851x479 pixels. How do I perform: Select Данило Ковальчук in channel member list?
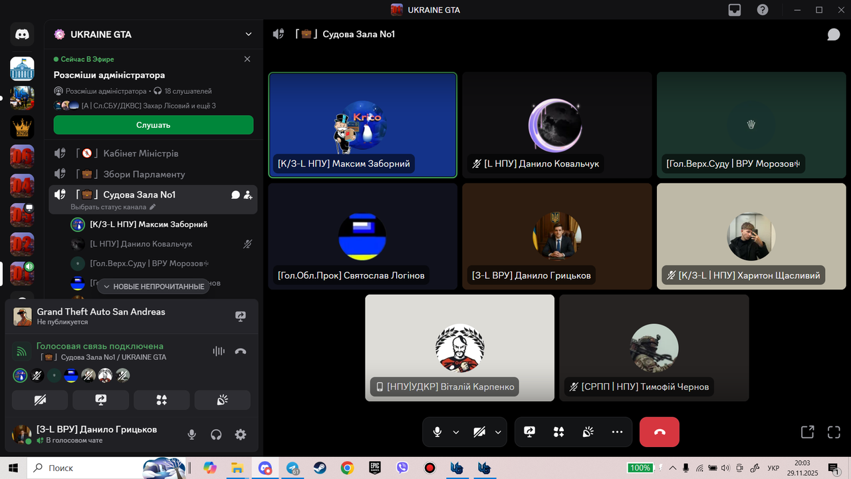tap(162, 244)
